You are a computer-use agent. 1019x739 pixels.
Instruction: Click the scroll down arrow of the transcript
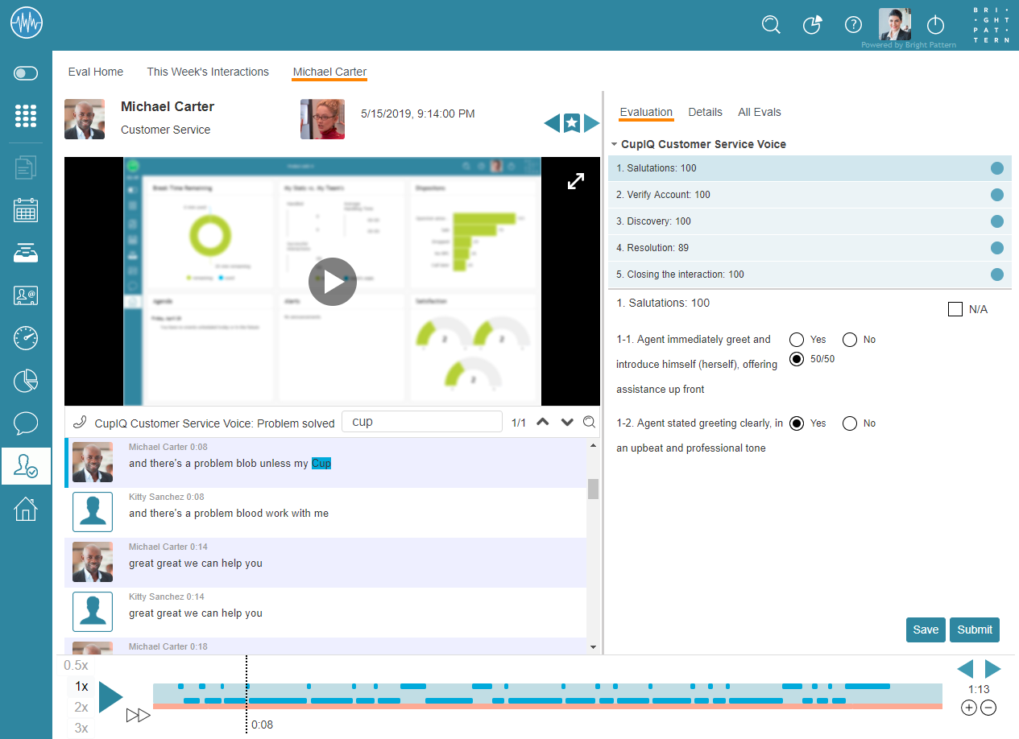(x=594, y=647)
